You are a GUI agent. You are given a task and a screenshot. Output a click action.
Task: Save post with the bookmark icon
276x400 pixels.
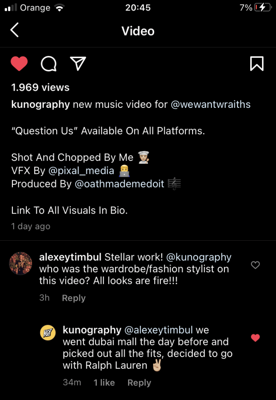click(x=256, y=64)
